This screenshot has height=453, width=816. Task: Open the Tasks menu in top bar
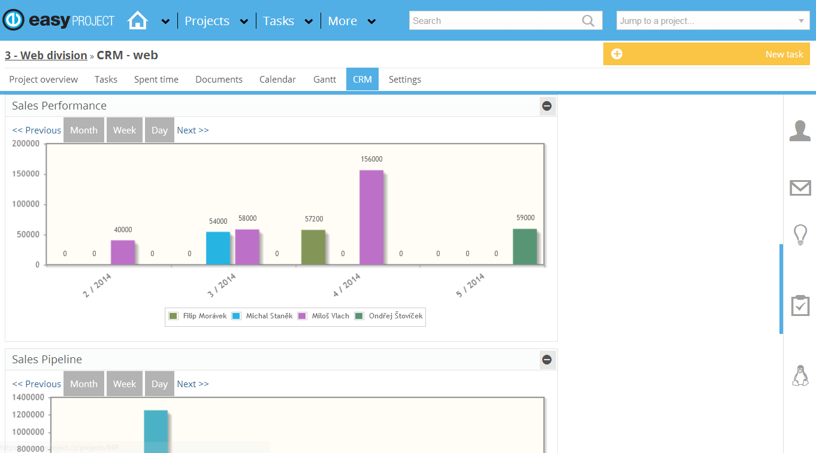279,21
